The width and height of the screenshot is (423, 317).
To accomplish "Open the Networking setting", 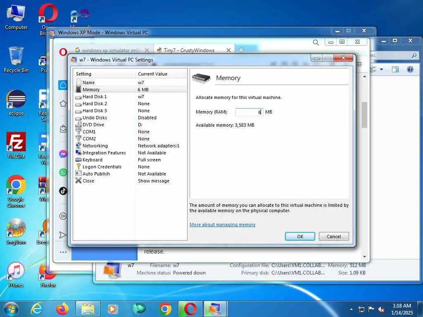I will pos(130,146).
